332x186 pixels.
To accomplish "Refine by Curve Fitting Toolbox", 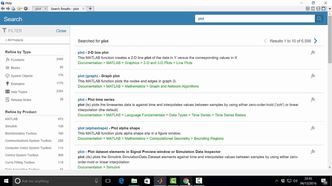I will pyautogui.click(x=20, y=162).
